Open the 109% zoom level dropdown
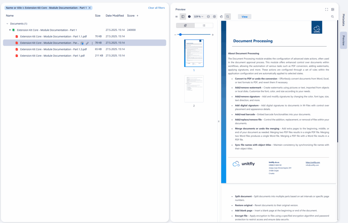Image resolution: width=348 pixels, height=223 pixels. tap(198, 16)
